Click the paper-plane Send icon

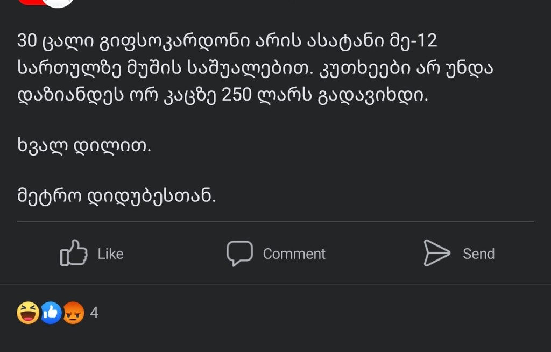(437, 253)
